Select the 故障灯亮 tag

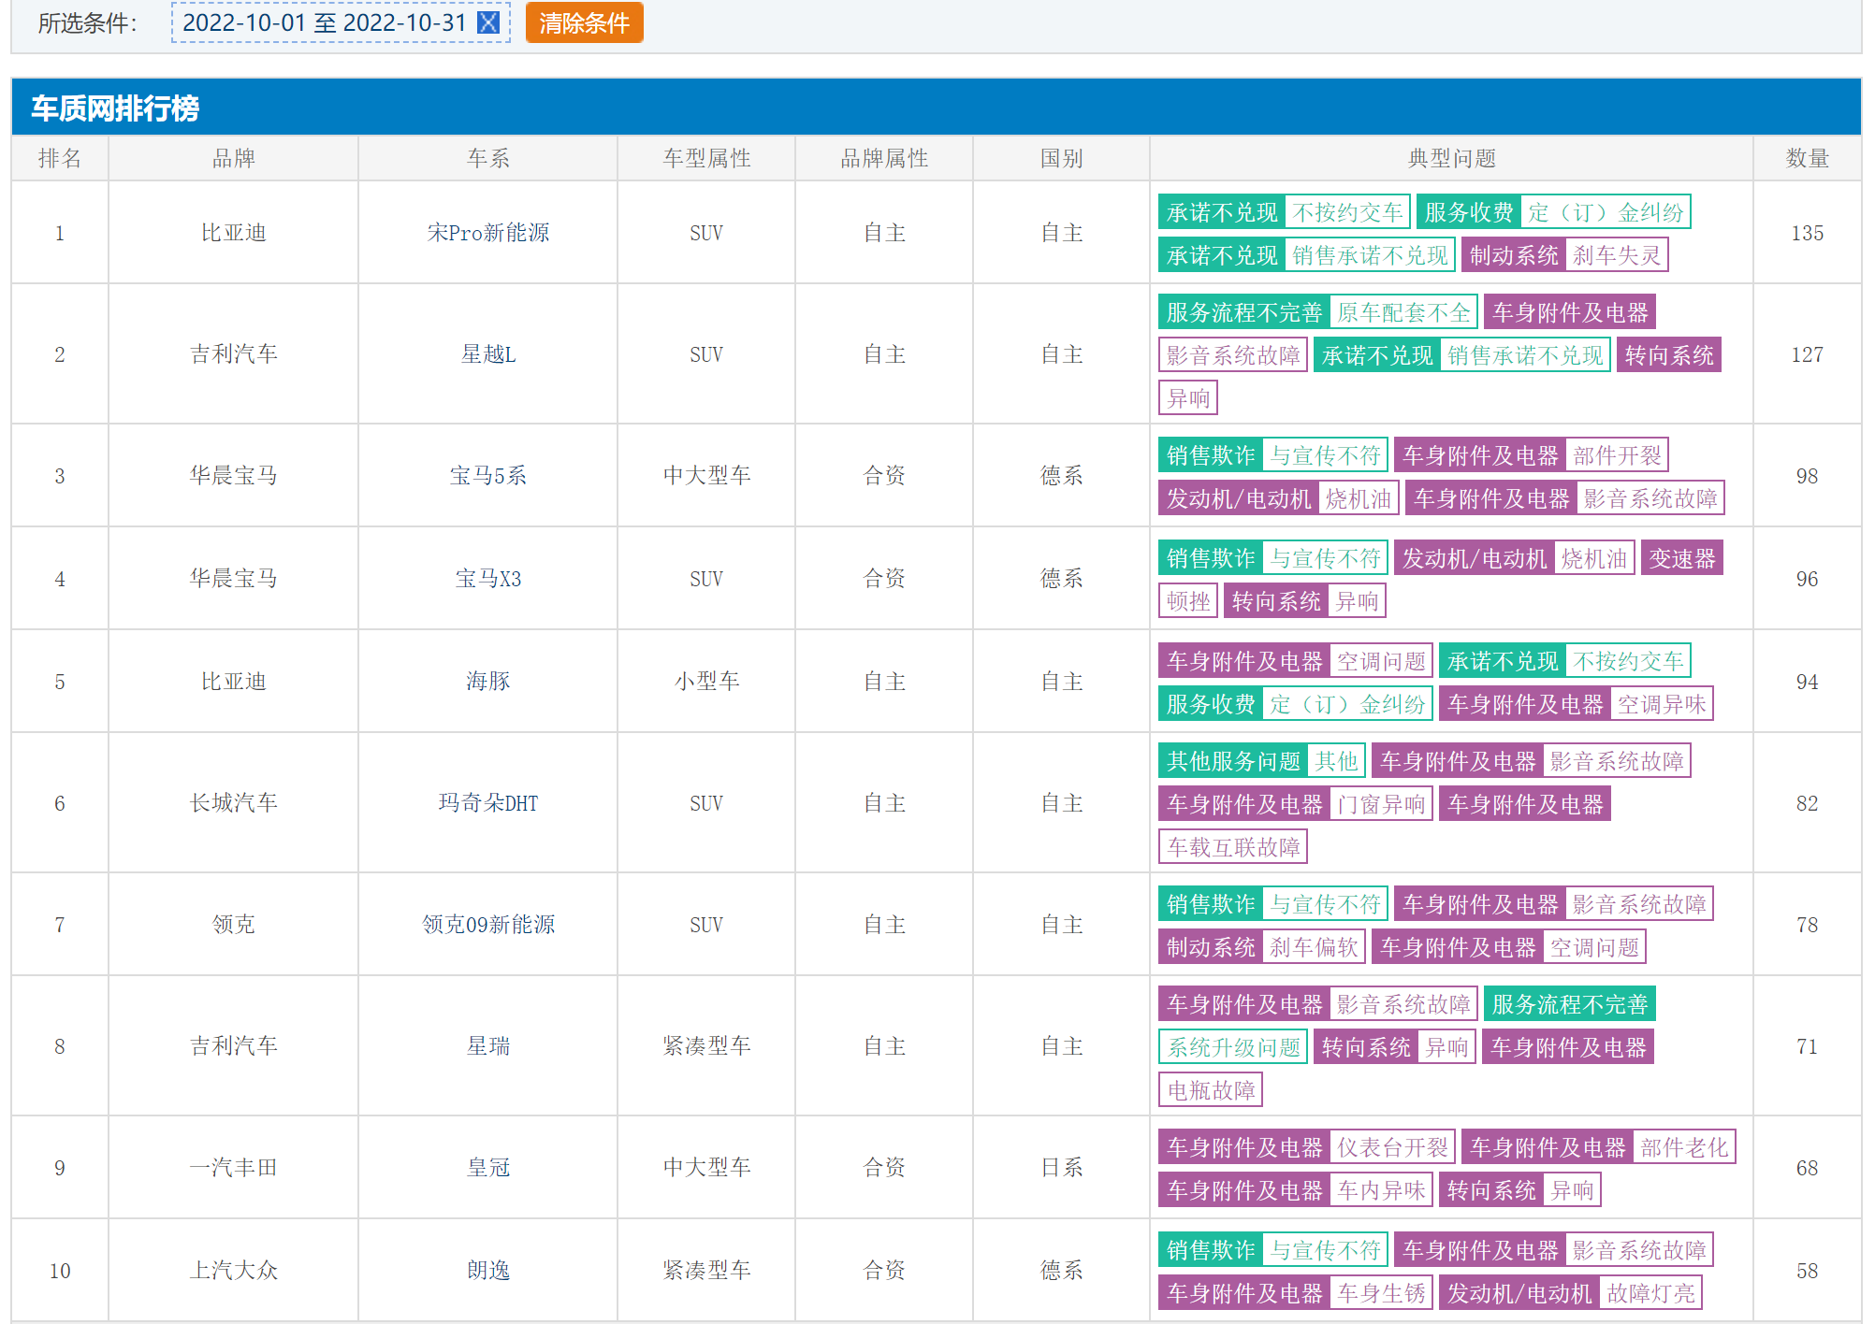pyautogui.click(x=1650, y=1293)
